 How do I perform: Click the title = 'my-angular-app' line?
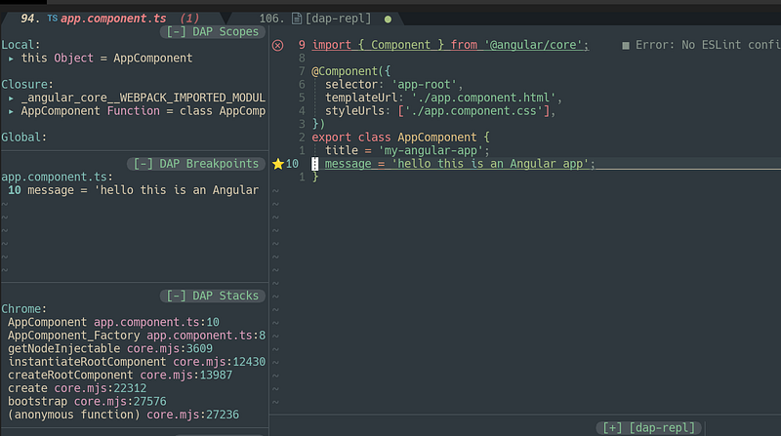[x=407, y=150]
